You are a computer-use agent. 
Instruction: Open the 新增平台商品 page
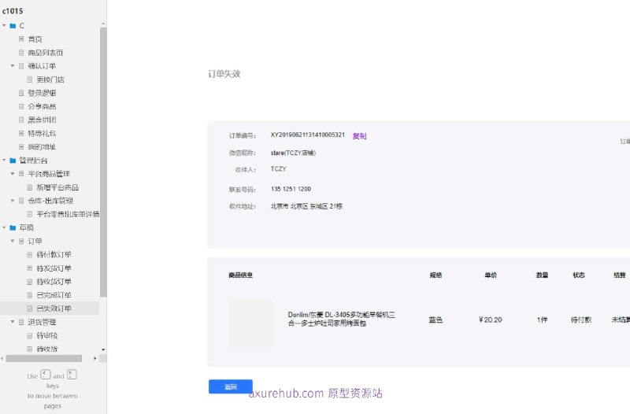pyautogui.click(x=57, y=187)
